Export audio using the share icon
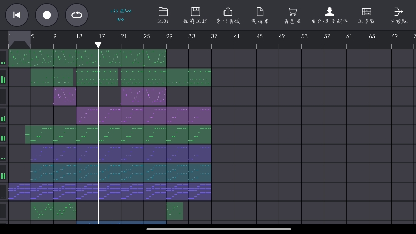The image size is (416, 234). [x=228, y=12]
